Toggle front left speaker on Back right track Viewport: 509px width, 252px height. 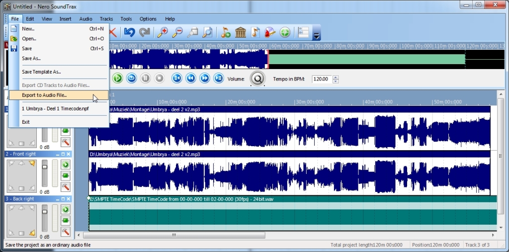point(11,208)
